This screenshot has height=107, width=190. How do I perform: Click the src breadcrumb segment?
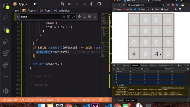pos(17,11)
